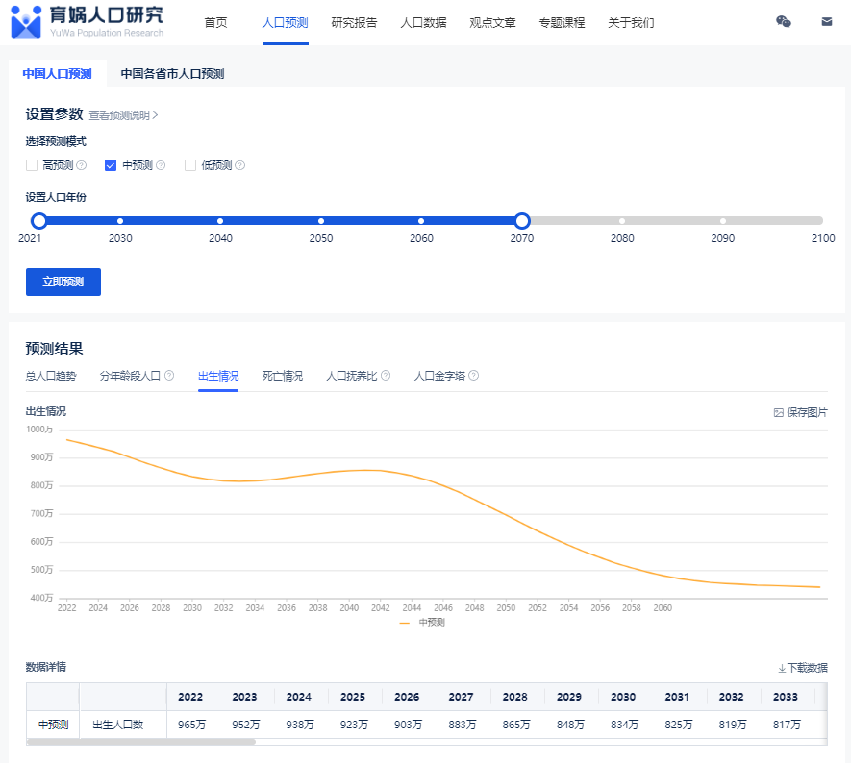Click help icon next to 低预测

(x=239, y=165)
